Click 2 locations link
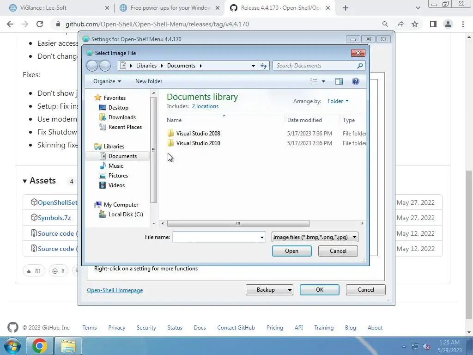 pyautogui.click(x=205, y=106)
